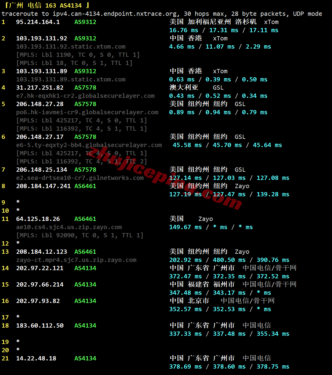Click AS7578 next to 31.217.251.82
This screenshot has width=332, height=375.
(85, 88)
